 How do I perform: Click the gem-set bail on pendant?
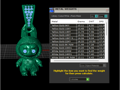coord(28,16)
